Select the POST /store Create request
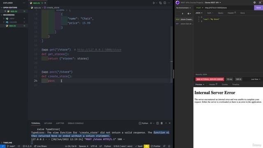Image resolution: width=263 pixels, height=148 pixels. (184, 19)
